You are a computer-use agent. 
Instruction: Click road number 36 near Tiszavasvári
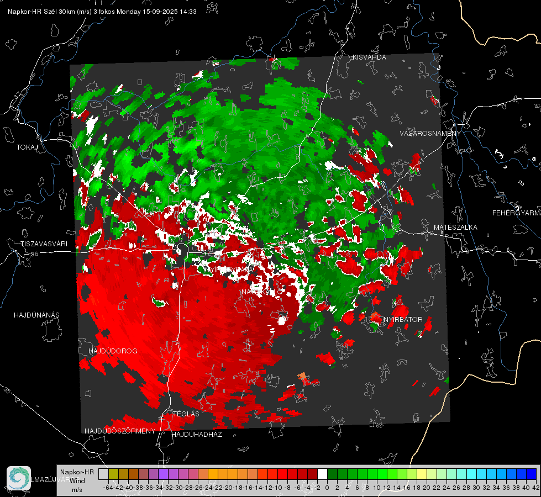coord(34,254)
